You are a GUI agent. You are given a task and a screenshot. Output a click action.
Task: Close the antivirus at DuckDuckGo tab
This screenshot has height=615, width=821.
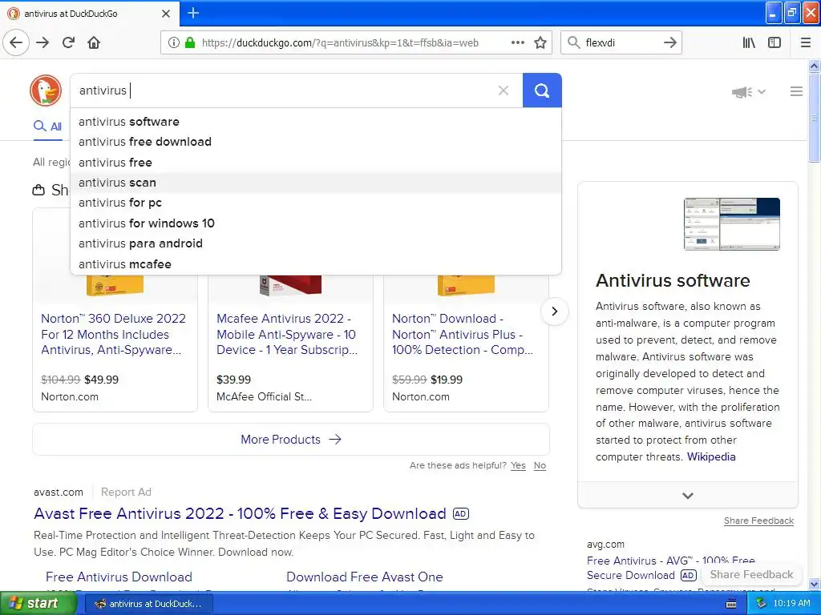pos(165,14)
